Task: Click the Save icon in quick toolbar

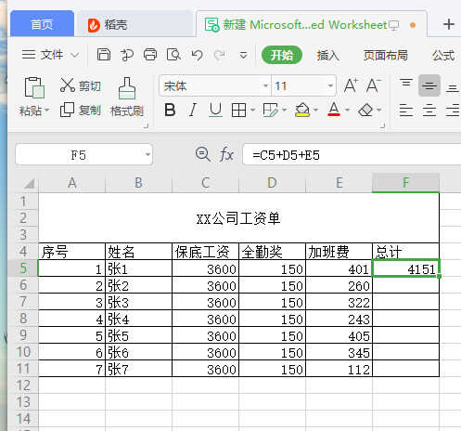Action: click(104, 55)
